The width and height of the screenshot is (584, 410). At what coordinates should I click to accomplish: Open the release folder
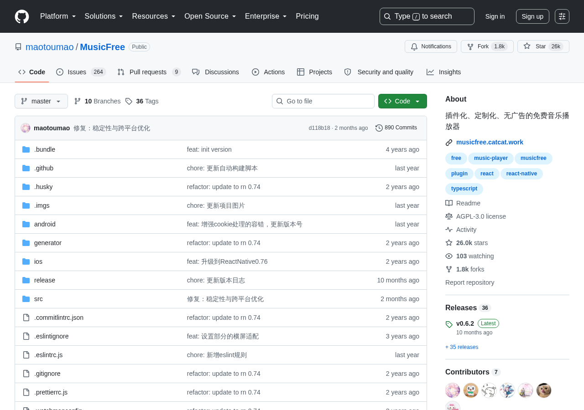(45, 280)
